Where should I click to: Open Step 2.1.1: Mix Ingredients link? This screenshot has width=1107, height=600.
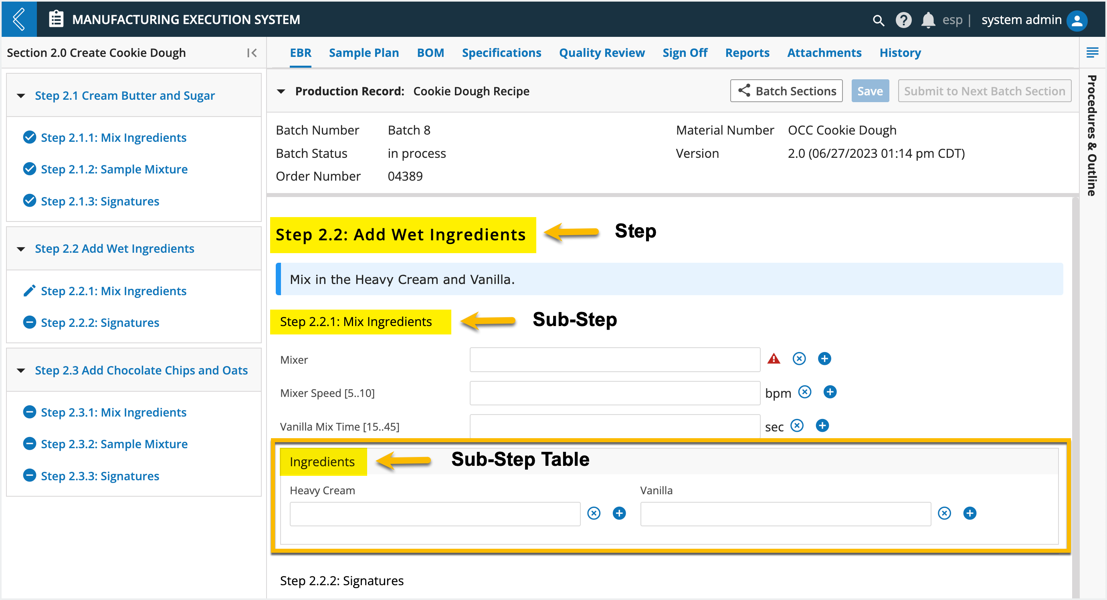(113, 137)
